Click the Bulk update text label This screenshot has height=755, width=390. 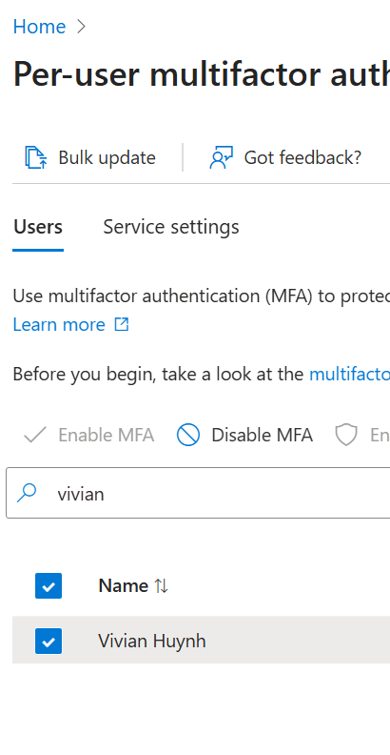(107, 157)
